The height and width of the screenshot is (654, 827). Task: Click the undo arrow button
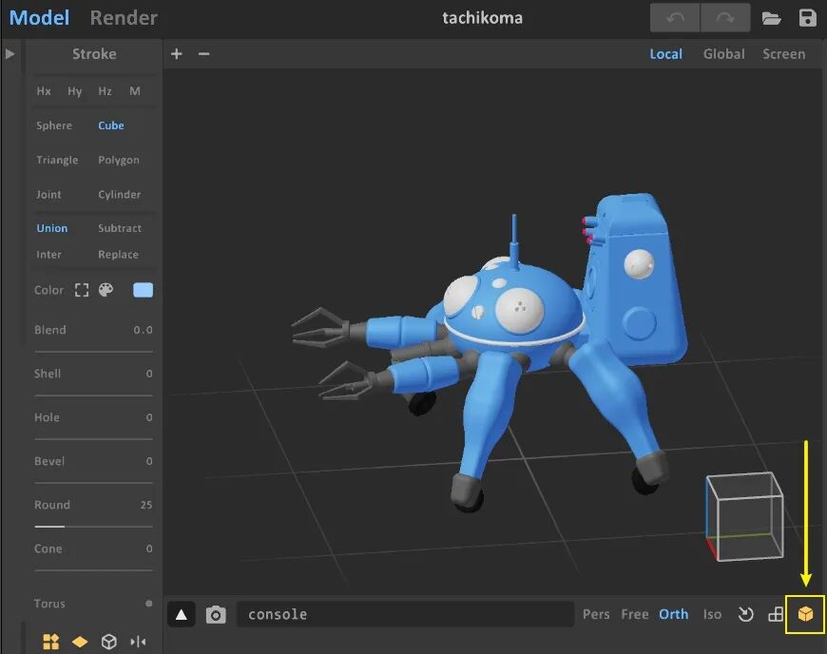675,18
